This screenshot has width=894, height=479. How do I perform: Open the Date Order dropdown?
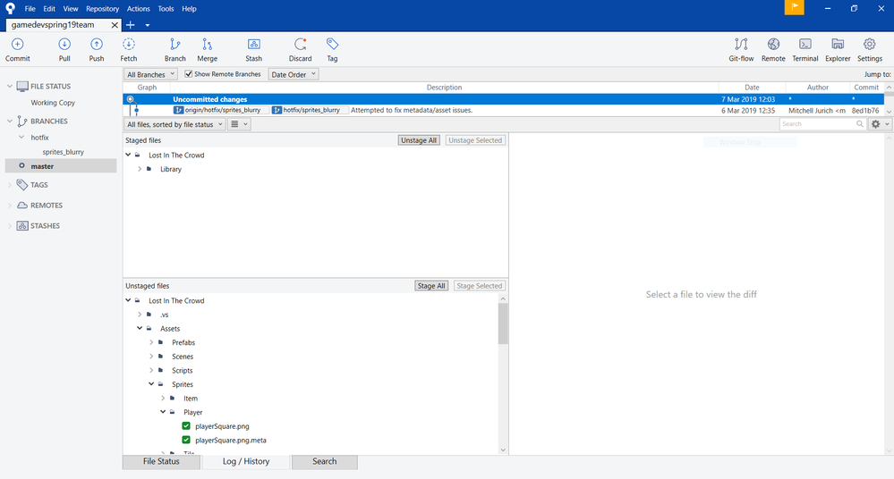pyautogui.click(x=293, y=74)
